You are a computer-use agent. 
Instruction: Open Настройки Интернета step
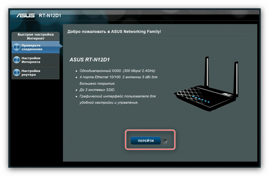coord(35,60)
